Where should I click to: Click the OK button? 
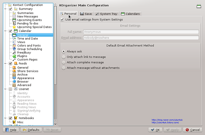[155, 130]
